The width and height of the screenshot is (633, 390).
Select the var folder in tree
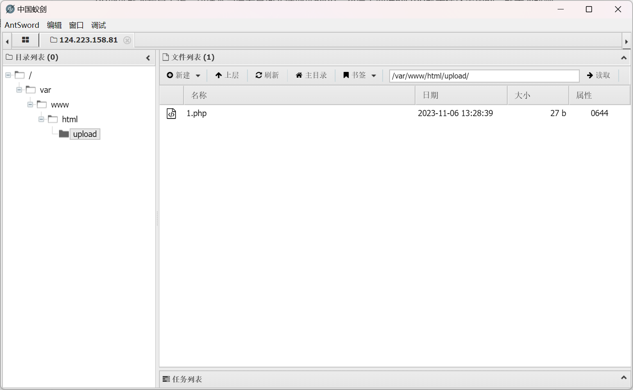(x=45, y=90)
